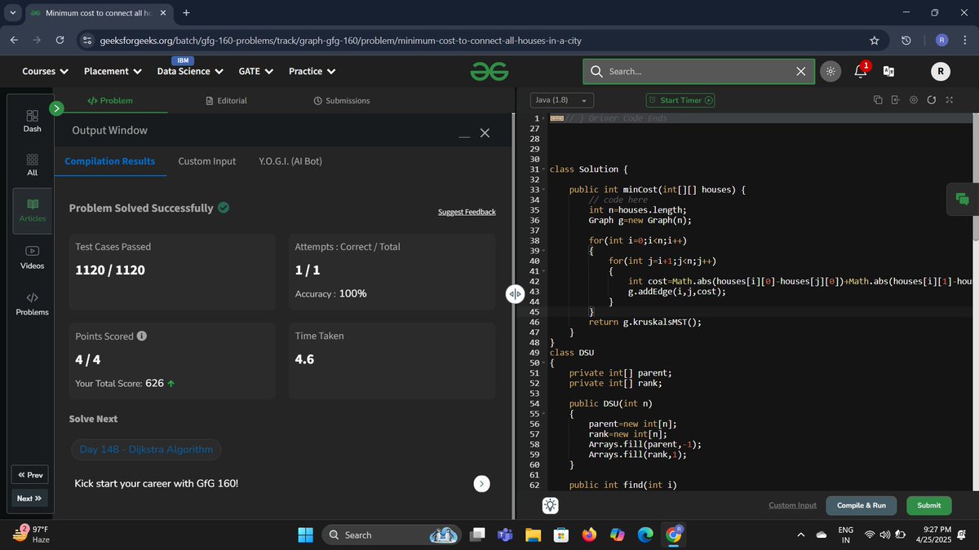Open the green chat bubble widget
Image resolution: width=979 pixels, height=550 pixels.
click(962, 199)
